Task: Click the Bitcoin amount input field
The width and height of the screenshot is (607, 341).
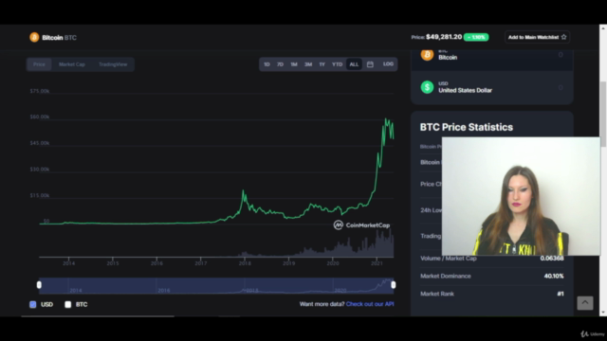Action: click(561, 55)
